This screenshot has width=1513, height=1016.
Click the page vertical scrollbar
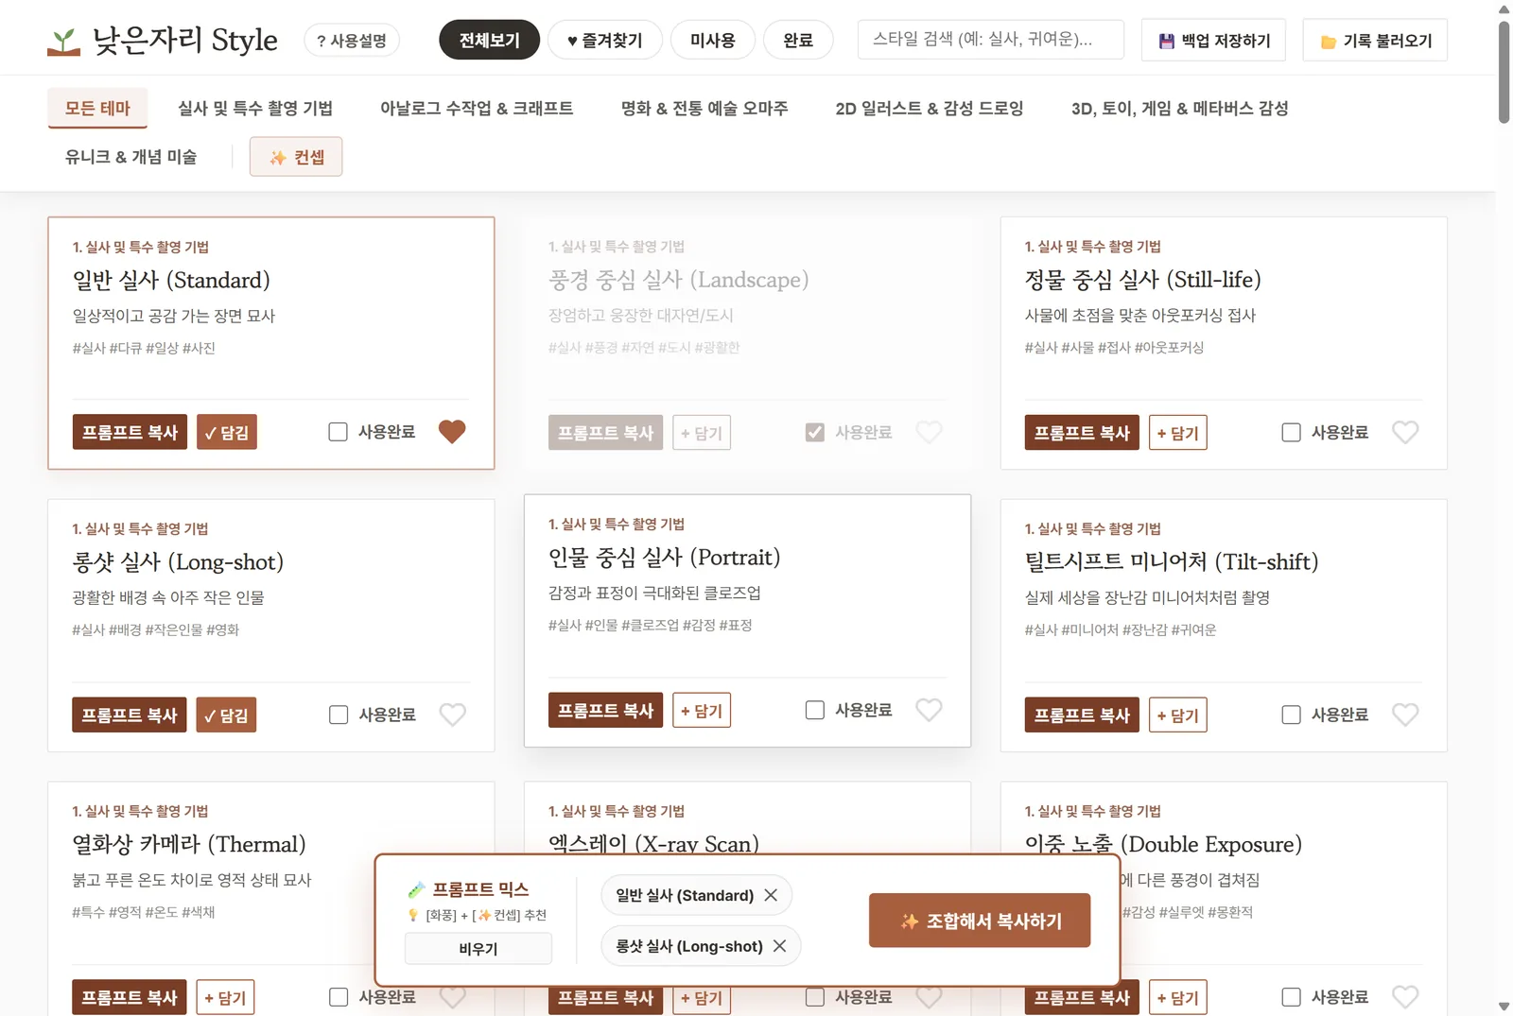1504,73
